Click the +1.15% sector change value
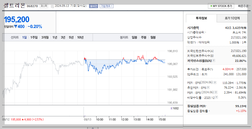Viewport: 252px width, 129px height. [241, 111]
